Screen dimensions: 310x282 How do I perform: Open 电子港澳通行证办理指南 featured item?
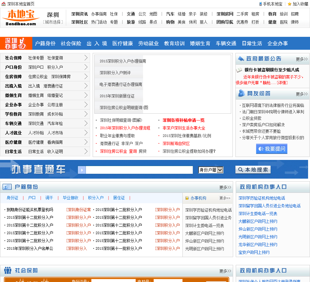click(x=121, y=84)
